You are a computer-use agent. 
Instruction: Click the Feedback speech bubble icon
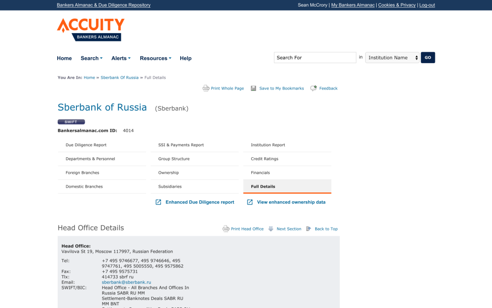[x=313, y=89]
